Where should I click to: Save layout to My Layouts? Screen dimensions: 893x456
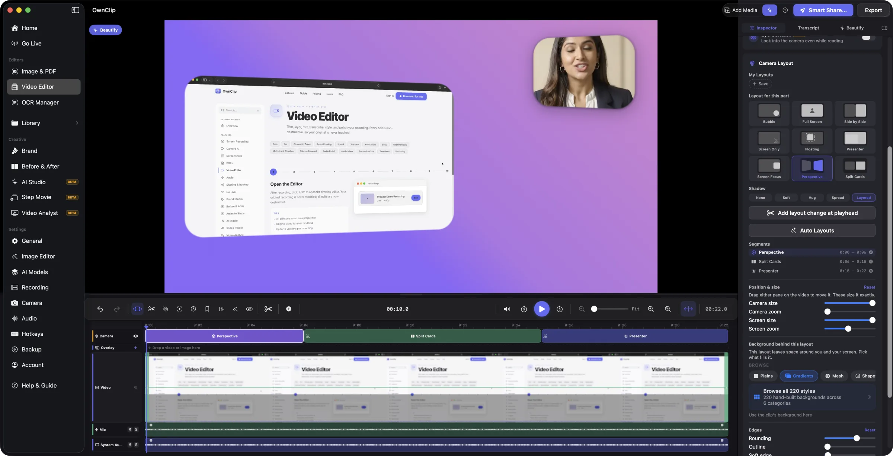pyautogui.click(x=760, y=84)
